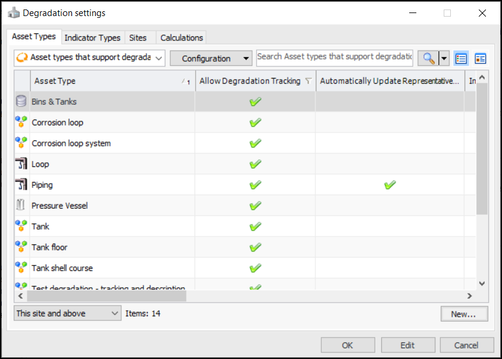Toggle degradation tracking for Pressure Vessel
The image size is (502, 359).
(255, 206)
